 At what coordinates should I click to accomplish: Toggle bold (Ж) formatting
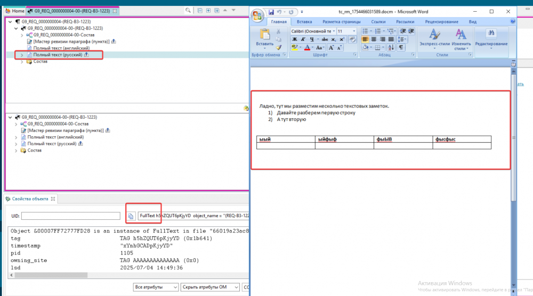click(294, 39)
